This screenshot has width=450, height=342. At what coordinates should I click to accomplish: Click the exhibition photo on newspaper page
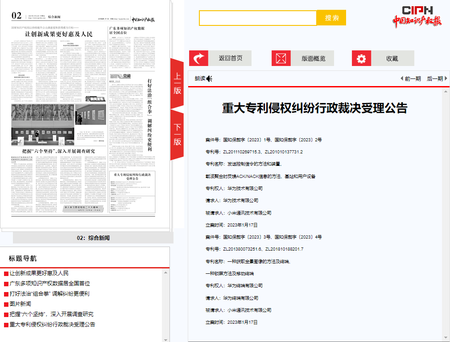pos(43,124)
